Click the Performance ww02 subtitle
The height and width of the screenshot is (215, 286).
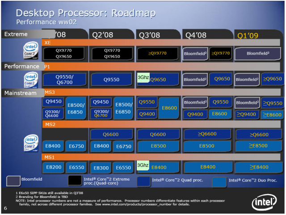click(46, 22)
